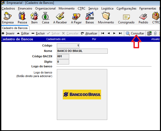This screenshot has width=161, height=131.
Task: Click the Inserir button
Action: point(8,33)
